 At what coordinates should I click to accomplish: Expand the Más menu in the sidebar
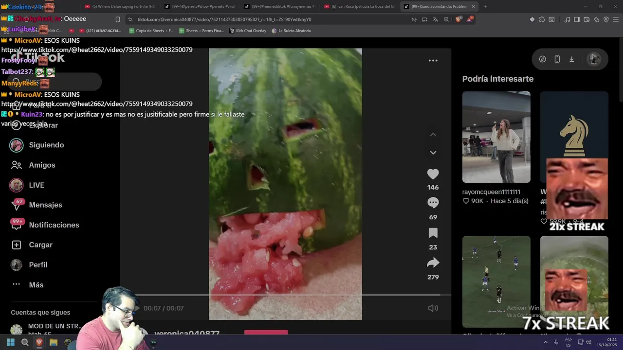click(36, 285)
